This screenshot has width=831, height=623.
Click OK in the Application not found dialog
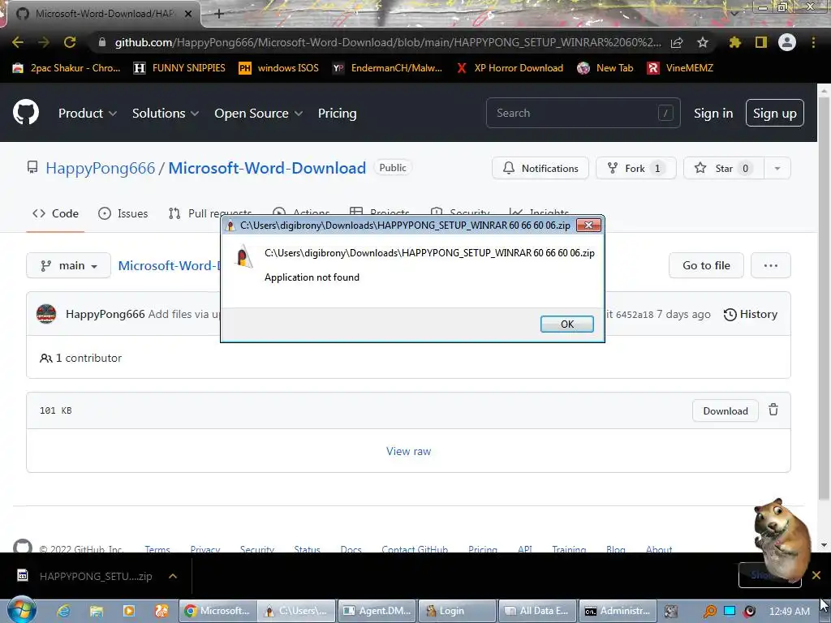point(567,324)
